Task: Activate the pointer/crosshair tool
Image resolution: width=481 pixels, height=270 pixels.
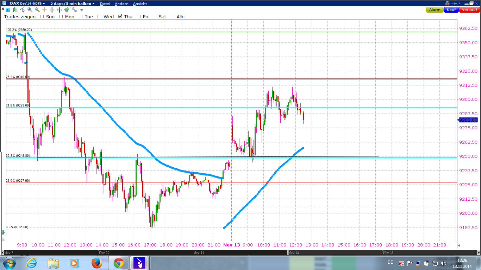Action: tap(22, 10)
